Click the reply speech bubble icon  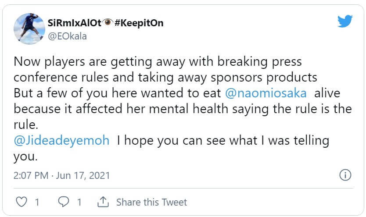coord(63,202)
